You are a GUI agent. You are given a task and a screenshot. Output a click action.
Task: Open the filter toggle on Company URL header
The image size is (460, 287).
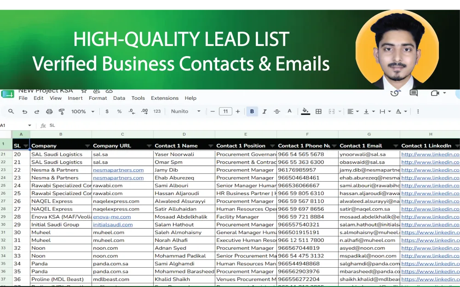(x=149, y=146)
